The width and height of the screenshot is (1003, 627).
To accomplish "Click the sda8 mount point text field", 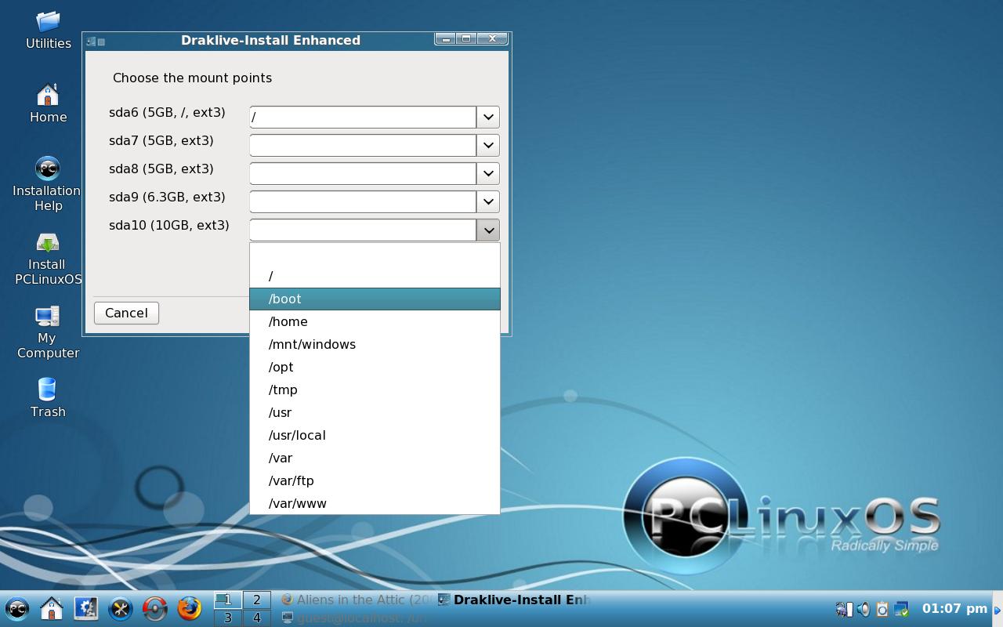I will [363, 173].
